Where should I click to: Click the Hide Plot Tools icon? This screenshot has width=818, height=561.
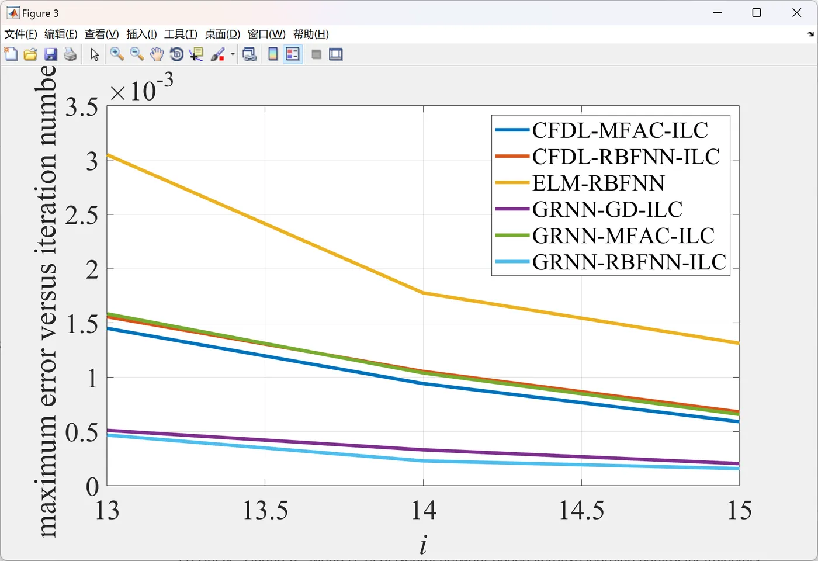coord(316,54)
